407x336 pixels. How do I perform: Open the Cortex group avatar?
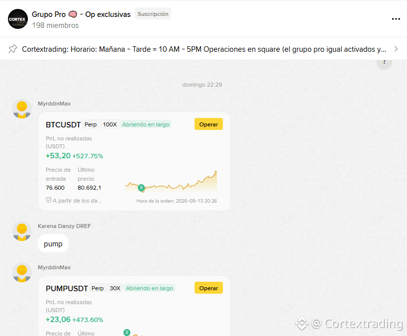[17, 19]
